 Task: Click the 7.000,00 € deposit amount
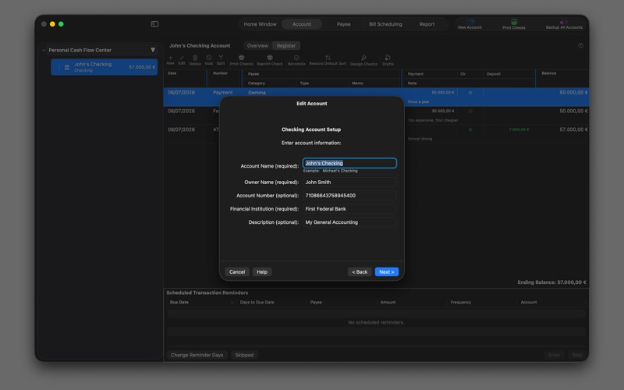click(x=519, y=129)
